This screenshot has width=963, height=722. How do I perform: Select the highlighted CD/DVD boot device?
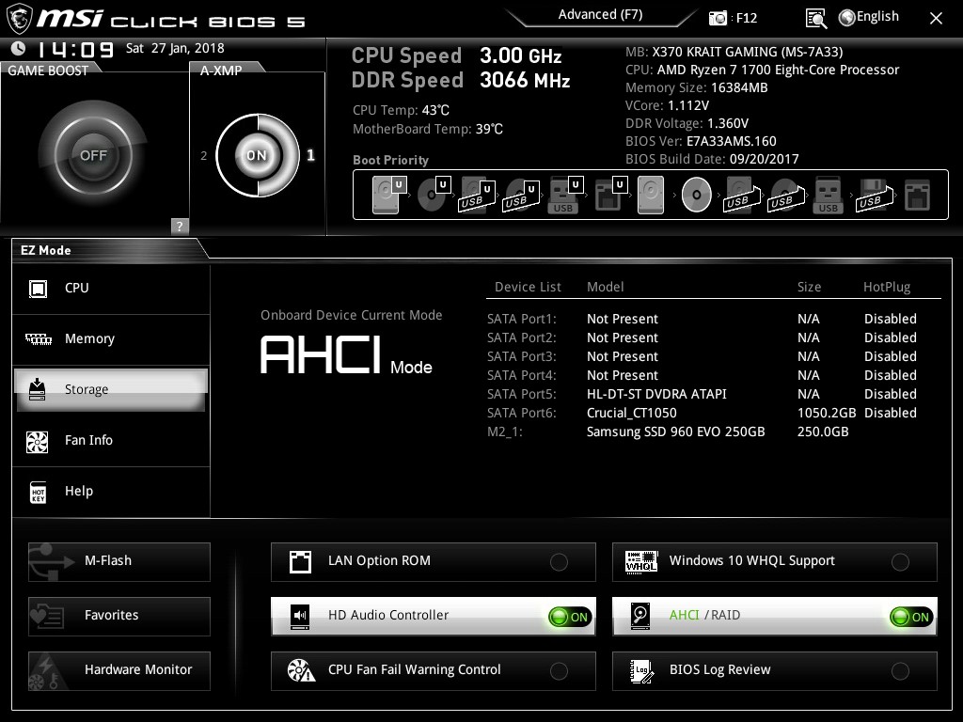coord(697,195)
